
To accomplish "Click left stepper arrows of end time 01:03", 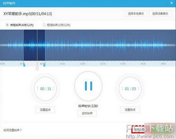I will click(x=122, y=89).
